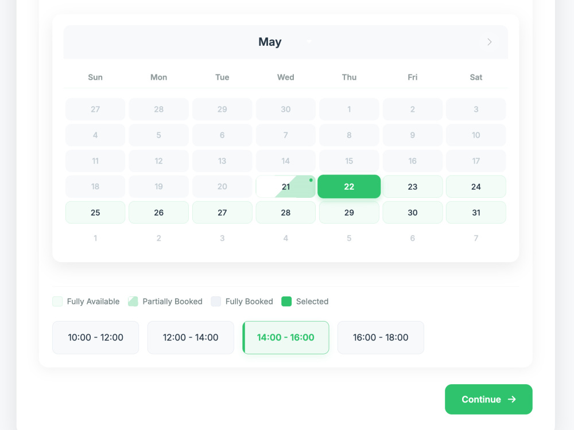This screenshot has height=430, width=574.
Task: Go to next month with chevron arrow
Action: [x=490, y=42]
